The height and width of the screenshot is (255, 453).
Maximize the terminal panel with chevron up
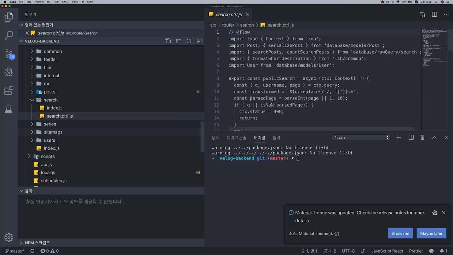434,137
